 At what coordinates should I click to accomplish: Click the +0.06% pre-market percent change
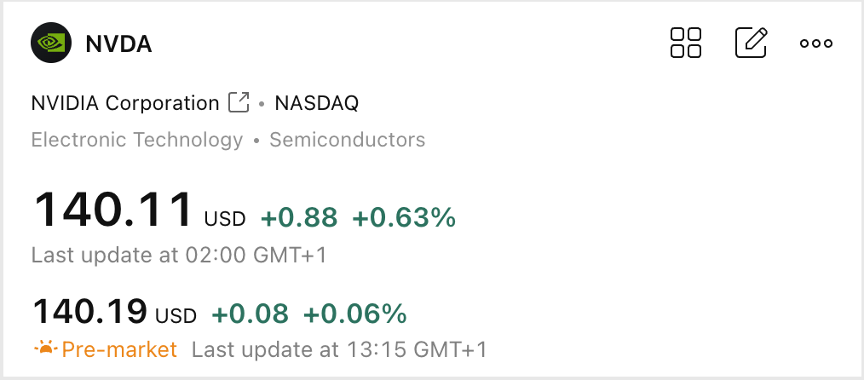(x=355, y=314)
